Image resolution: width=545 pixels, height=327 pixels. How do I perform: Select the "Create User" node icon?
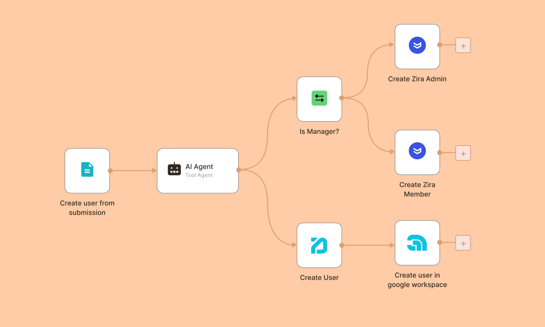click(319, 245)
